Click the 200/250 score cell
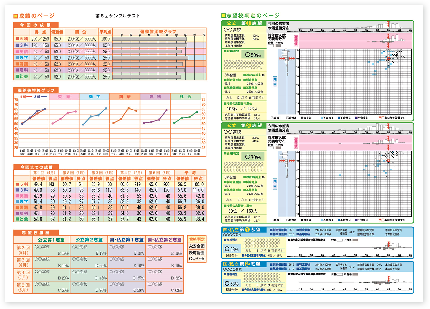The width and height of the screenshot is (430, 309). pos(40,39)
